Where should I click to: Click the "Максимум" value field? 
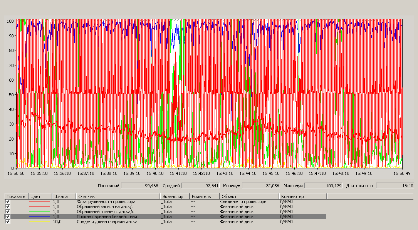click(x=324, y=186)
